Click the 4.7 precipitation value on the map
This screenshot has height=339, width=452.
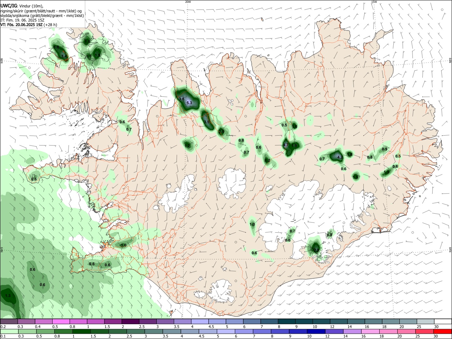click(x=286, y=145)
